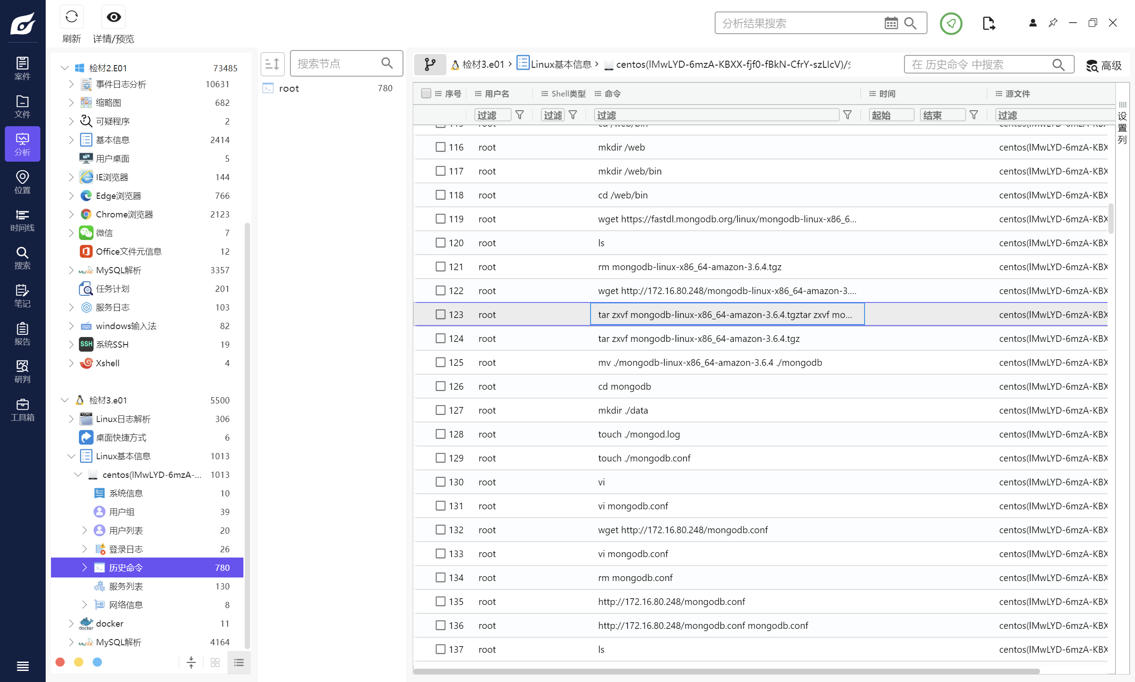This screenshot has height=682, width=1135.
Task: Expand the MySQL解析 node under 检材2.E01
Action: [71, 270]
